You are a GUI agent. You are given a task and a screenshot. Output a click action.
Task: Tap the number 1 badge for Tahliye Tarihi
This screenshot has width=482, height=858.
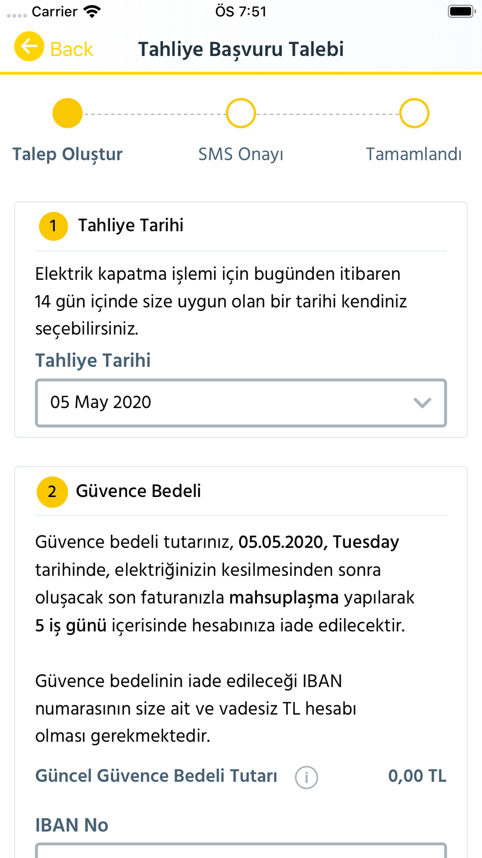(x=53, y=226)
